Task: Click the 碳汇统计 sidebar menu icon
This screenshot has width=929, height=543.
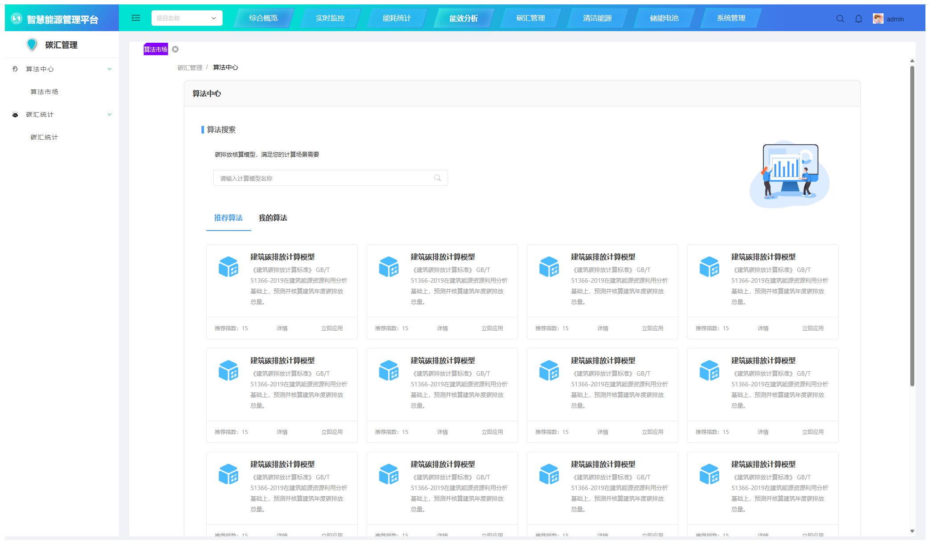Action: [15, 114]
